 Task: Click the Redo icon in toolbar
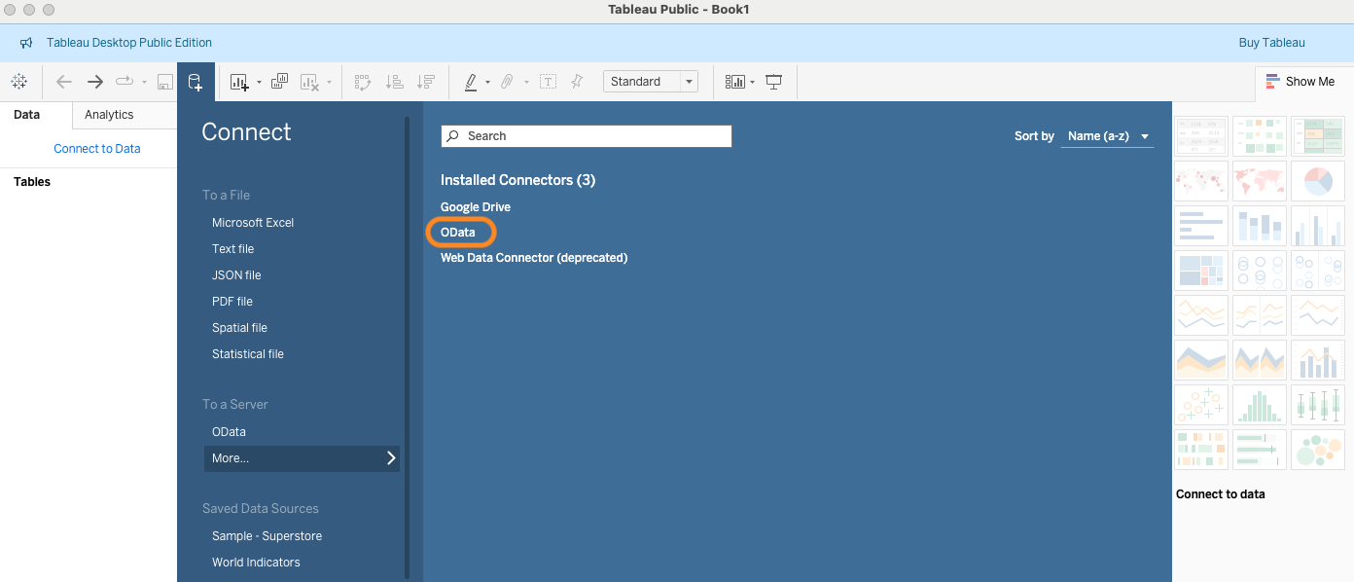tap(125, 82)
